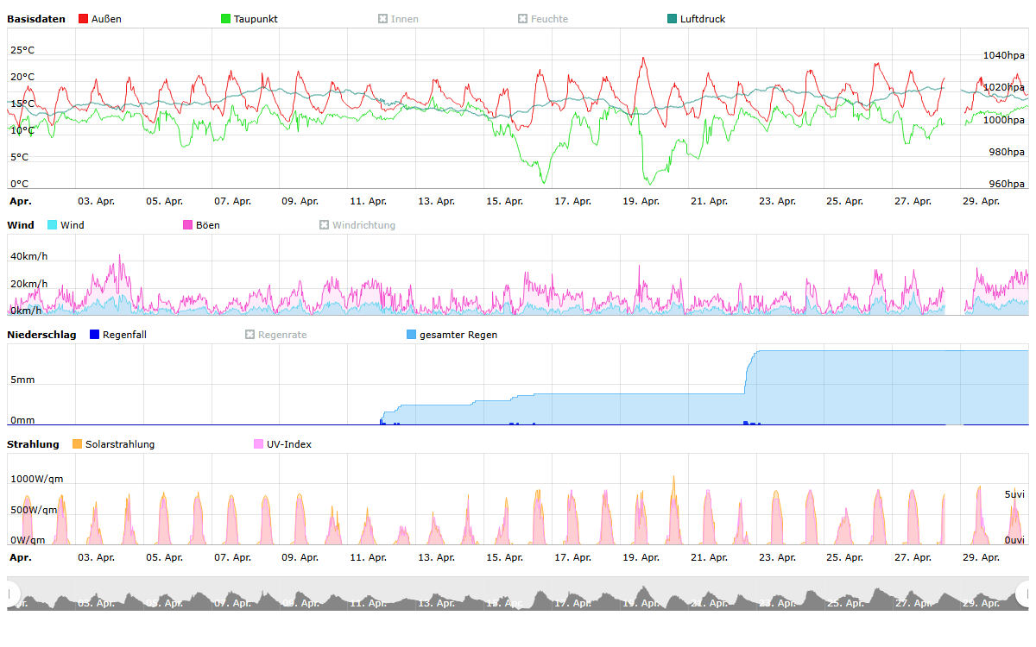Screen dimensions: 1036x647
Task: Click the orange Solarstrahlung legend swatch
Action: [x=78, y=444]
